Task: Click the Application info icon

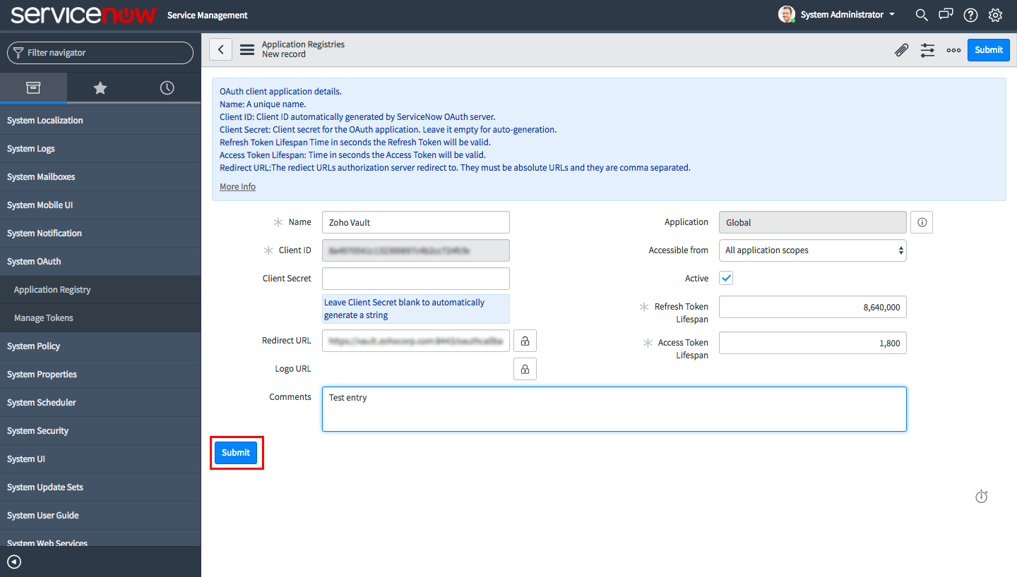Action: click(922, 222)
